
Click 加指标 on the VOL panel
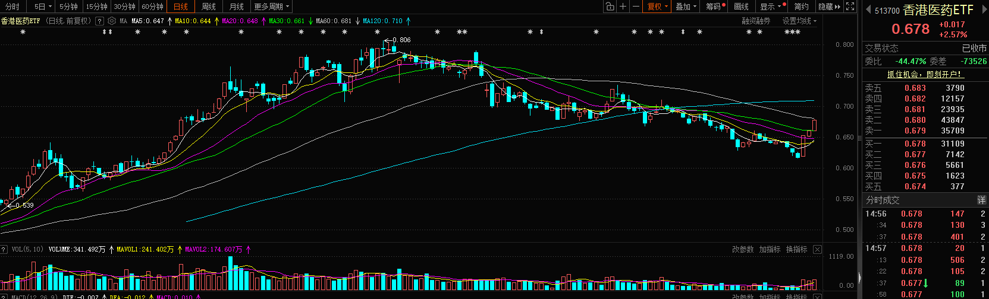(770, 249)
